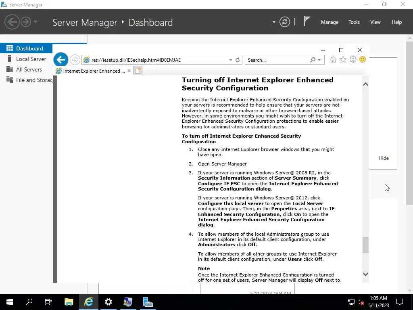Click Server Manager forward button
Image resolution: width=413 pixels, height=310 pixels.
pyautogui.click(x=26, y=22)
